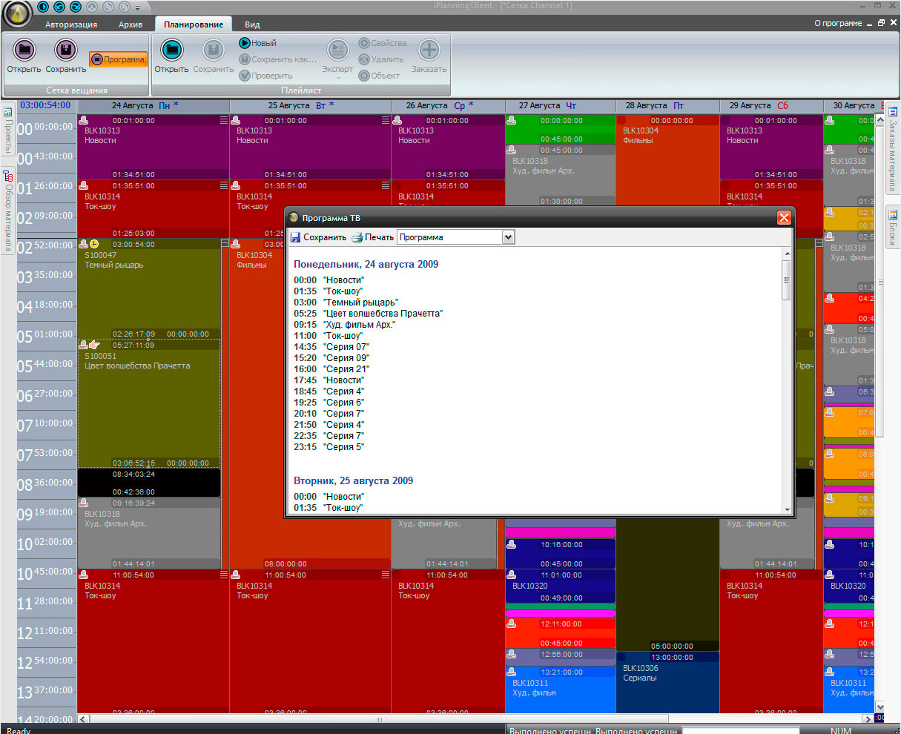Viewport: 901px width, 734px height.
Task: Select the 25 Августа Вт day header
Action: coord(310,106)
